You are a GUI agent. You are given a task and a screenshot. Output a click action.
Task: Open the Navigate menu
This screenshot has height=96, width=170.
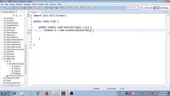pos(27,4)
